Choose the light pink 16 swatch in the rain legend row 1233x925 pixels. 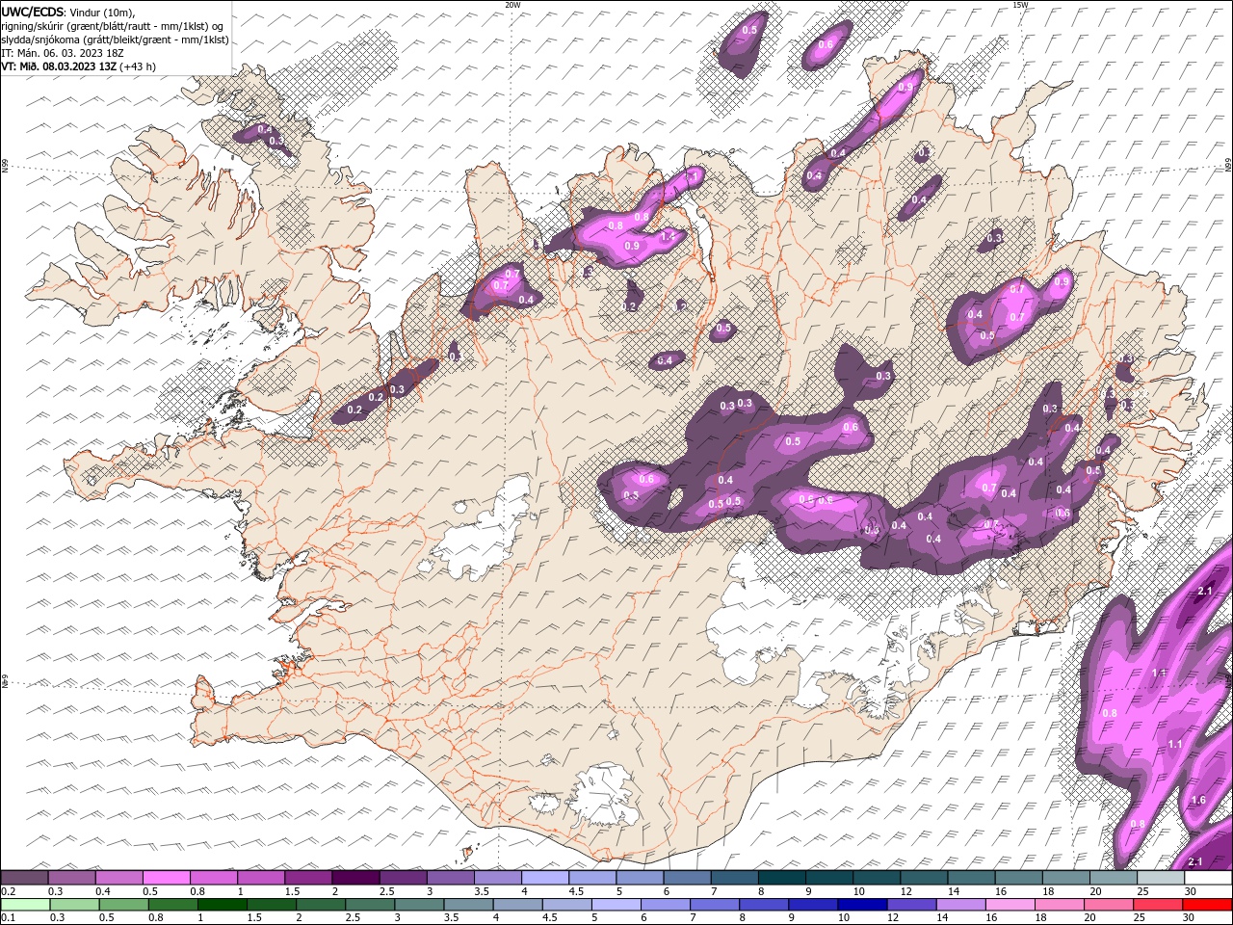point(1010,905)
